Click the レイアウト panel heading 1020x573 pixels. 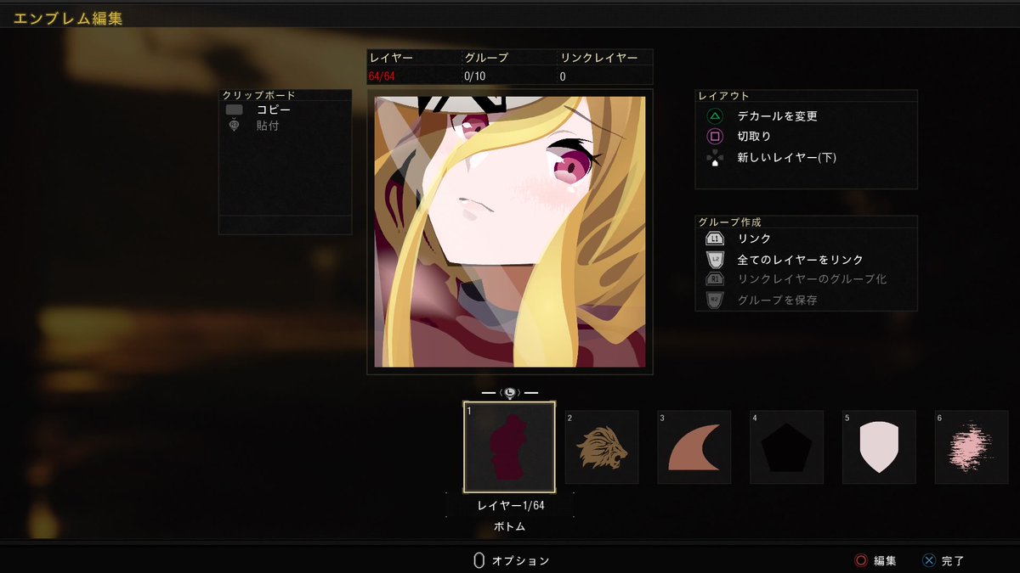pos(724,96)
